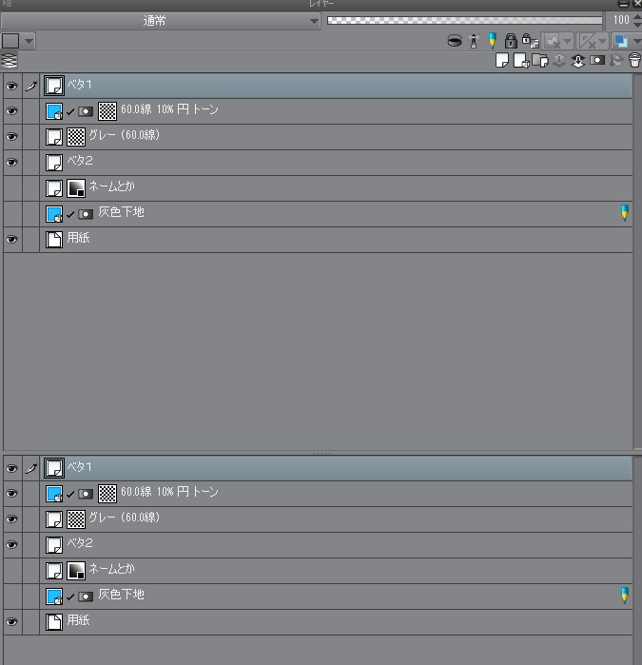This screenshot has height=665, width=642.
Task: Click the 用紙 paper thumbnail in bottom pane
Action: coord(54,622)
